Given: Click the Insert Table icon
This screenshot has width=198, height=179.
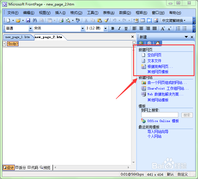Looking at the screenshot, I should pos(143,20).
